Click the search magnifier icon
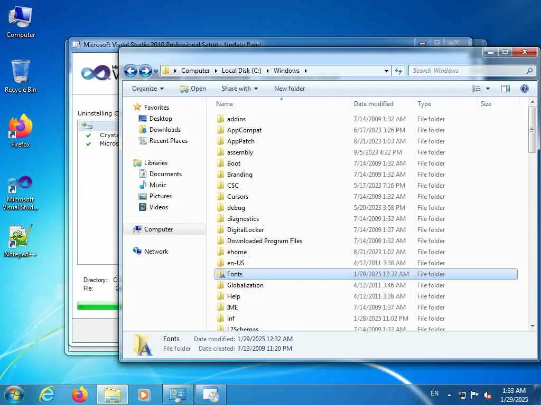This screenshot has height=405, width=541. pos(529,71)
